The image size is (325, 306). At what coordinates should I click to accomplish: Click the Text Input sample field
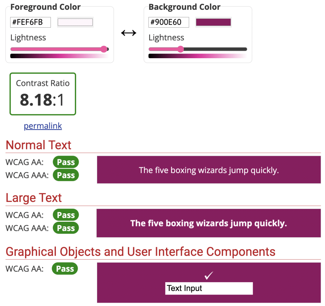coord(209,288)
